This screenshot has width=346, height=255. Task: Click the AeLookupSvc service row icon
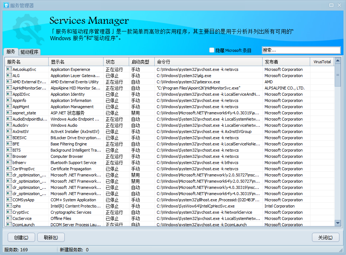(9, 69)
